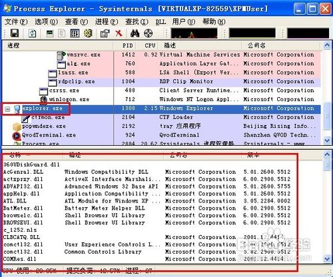Click the csrss.exe window icon
The image size is (333, 277).
[43, 91]
